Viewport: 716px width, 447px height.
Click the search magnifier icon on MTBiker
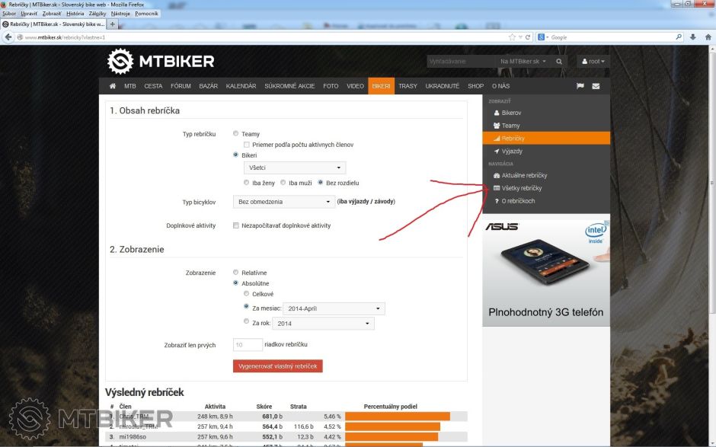559,61
